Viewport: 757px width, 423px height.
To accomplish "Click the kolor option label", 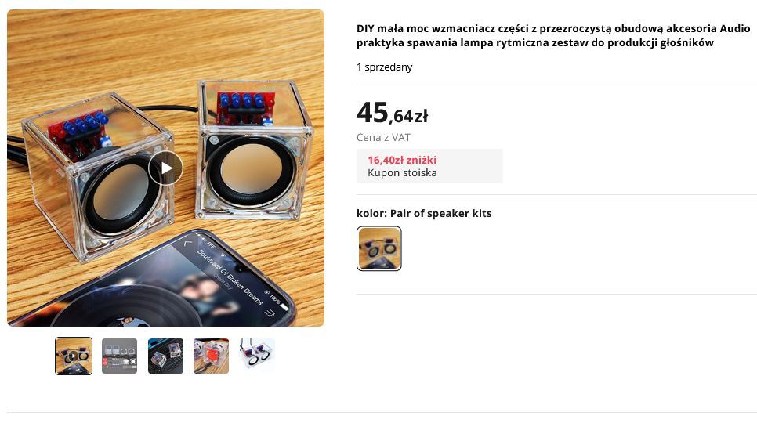I will [424, 213].
